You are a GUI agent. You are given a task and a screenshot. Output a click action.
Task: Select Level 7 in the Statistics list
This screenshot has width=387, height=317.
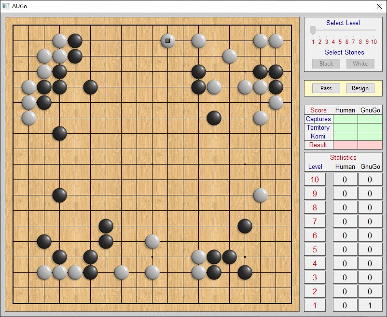(x=315, y=221)
